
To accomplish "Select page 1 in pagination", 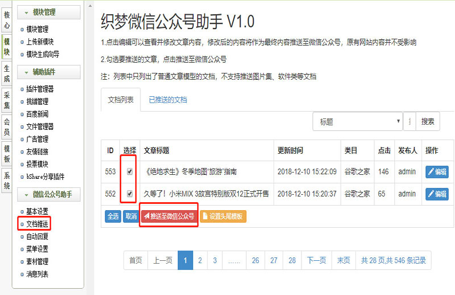I will coord(185,260).
